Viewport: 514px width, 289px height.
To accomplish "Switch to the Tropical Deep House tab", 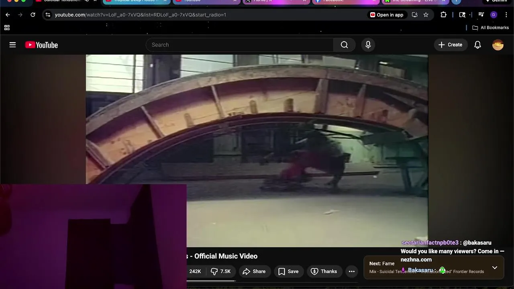I will click(x=137, y=1).
